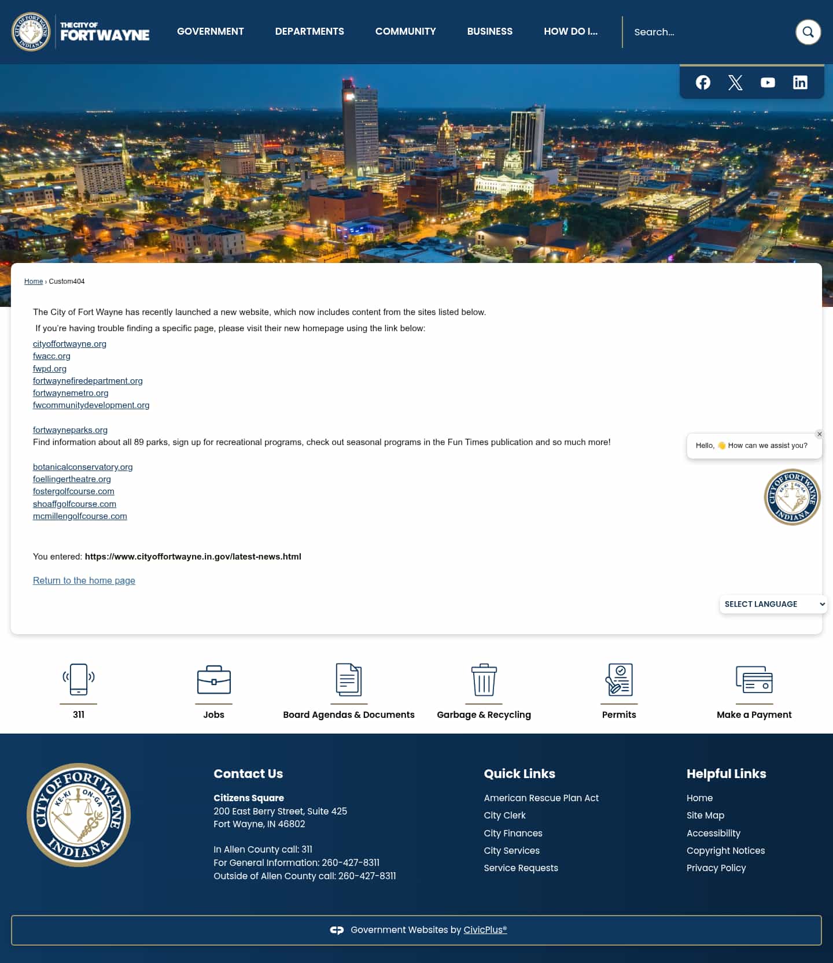This screenshot has height=963, width=833.
Task: Open the Accessibility footer link
Action: pyautogui.click(x=714, y=833)
